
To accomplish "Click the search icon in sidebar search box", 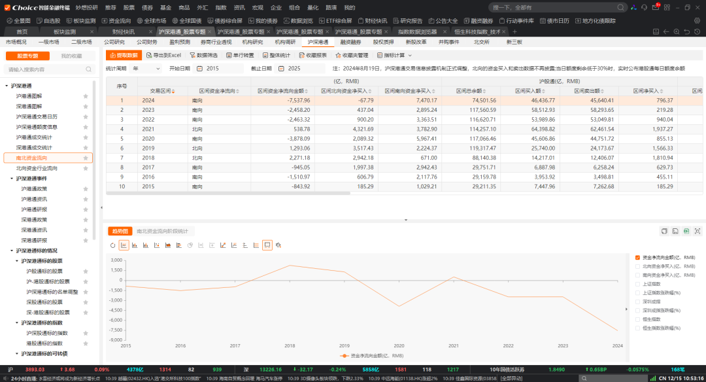I will (x=90, y=69).
